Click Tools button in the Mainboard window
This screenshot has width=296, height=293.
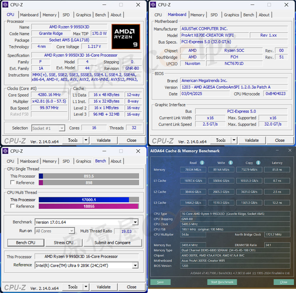tap(221, 140)
